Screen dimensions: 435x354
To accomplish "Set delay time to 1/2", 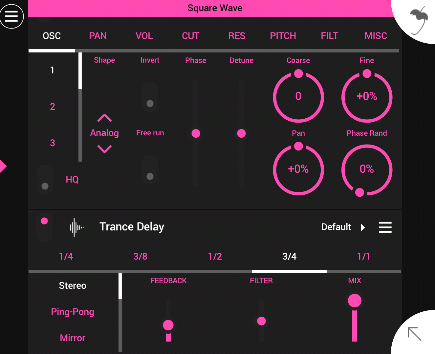I will 215,256.
